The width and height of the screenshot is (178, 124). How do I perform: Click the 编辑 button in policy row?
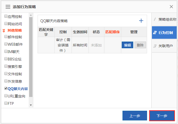[127, 45]
